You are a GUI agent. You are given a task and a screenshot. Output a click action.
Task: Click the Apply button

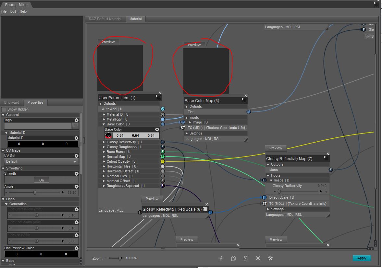point(362,258)
